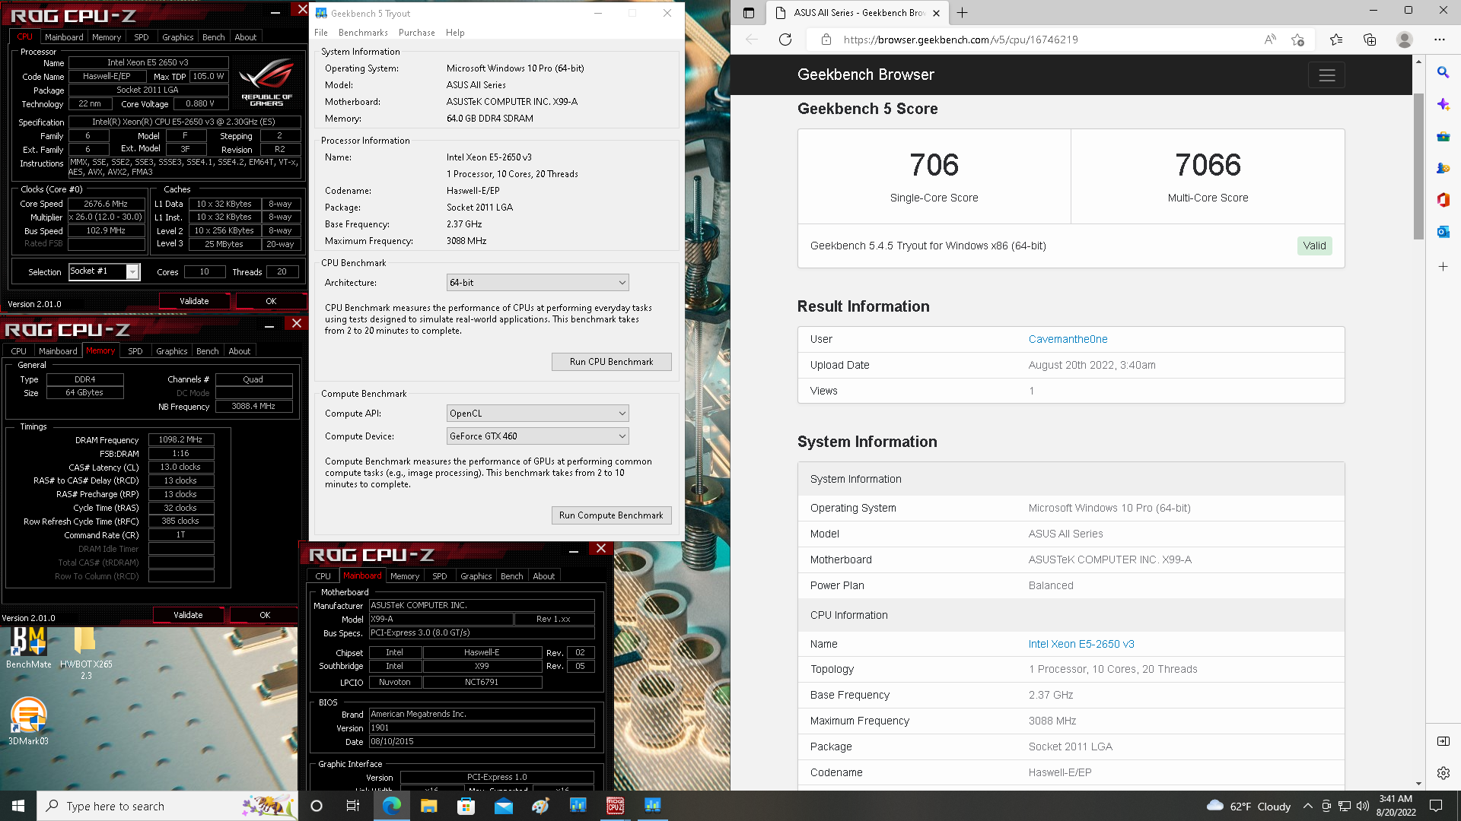
Task: Open CPU tab in the Memory CPU-Z window
Action: tap(19, 351)
